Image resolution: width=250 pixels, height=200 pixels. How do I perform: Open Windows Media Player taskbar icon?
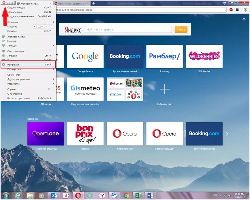[x=42, y=195]
